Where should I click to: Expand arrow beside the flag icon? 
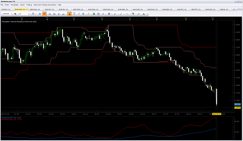tap(18, 14)
